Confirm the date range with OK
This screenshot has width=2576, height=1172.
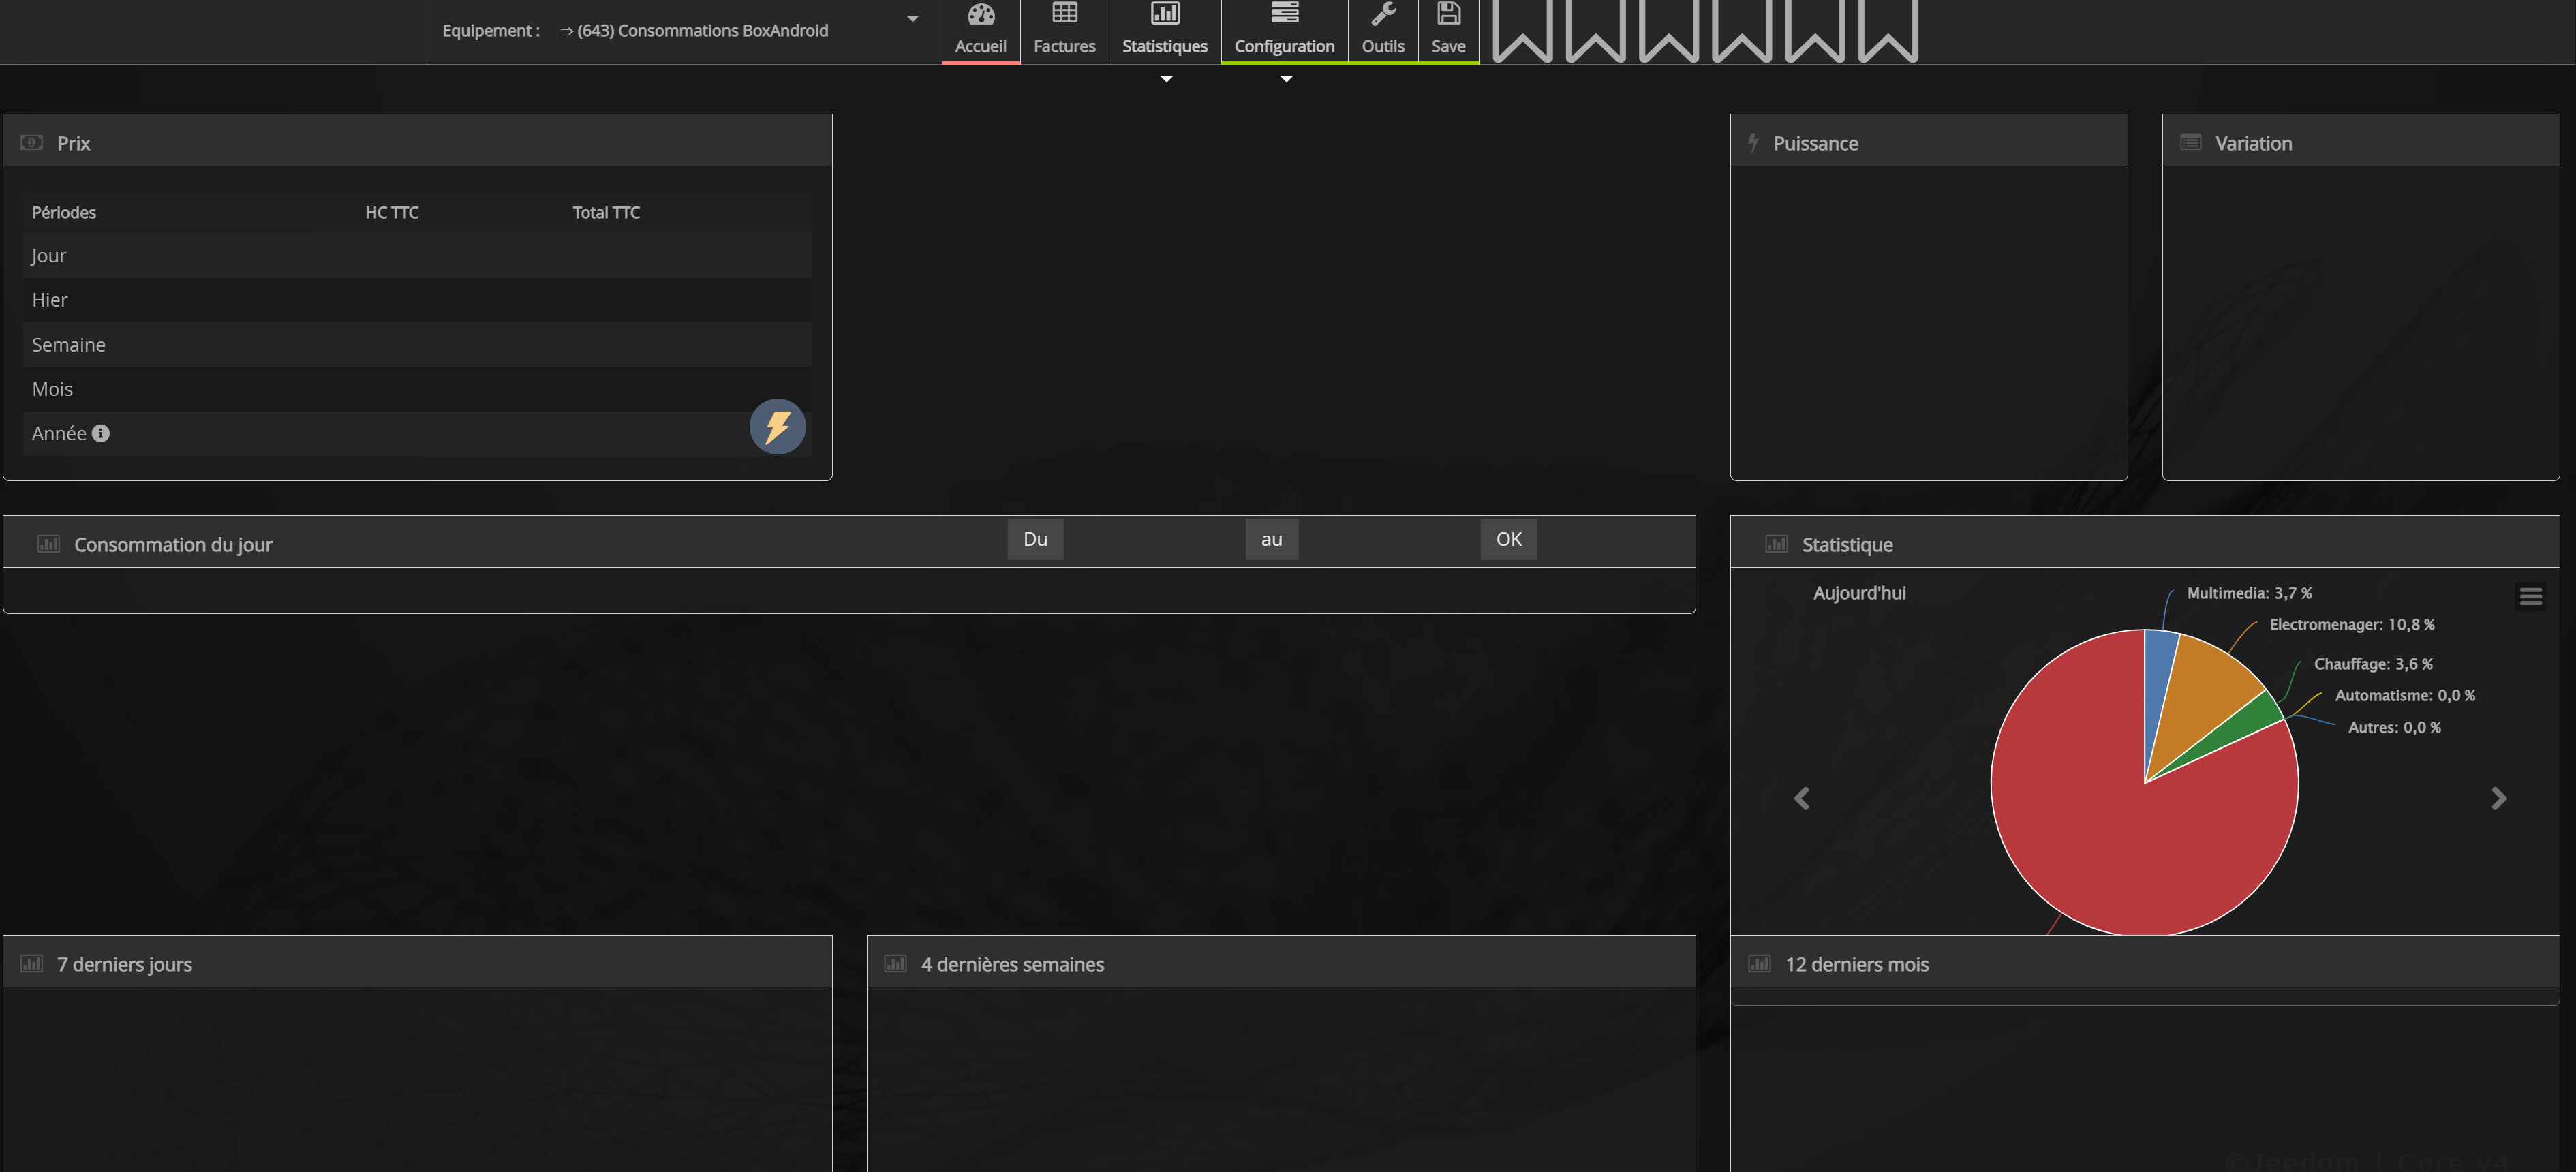coord(1508,539)
